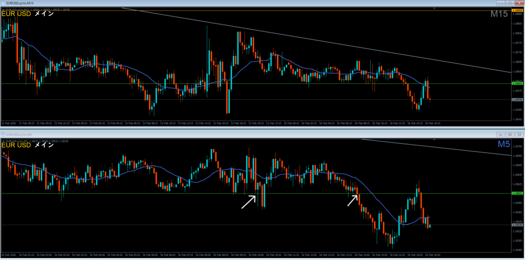Click the green price tag on M15 price axis
The image size is (525, 260).
tap(517, 83)
